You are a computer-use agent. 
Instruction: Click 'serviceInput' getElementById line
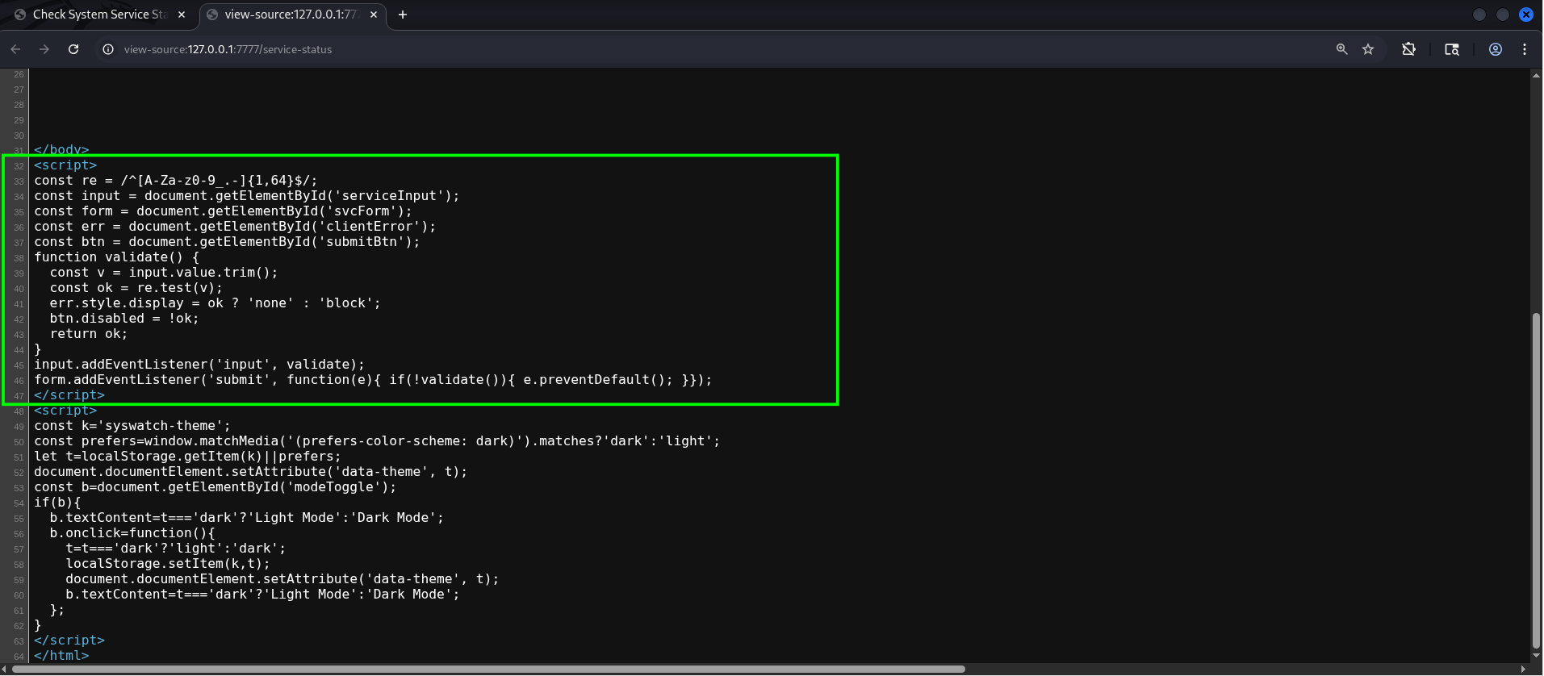(x=247, y=196)
